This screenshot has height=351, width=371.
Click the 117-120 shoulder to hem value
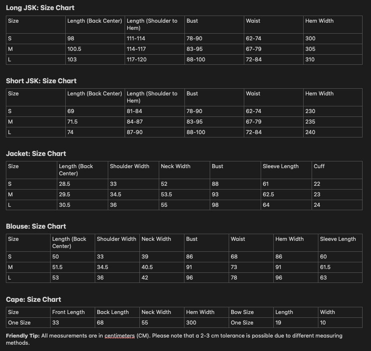click(x=136, y=59)
